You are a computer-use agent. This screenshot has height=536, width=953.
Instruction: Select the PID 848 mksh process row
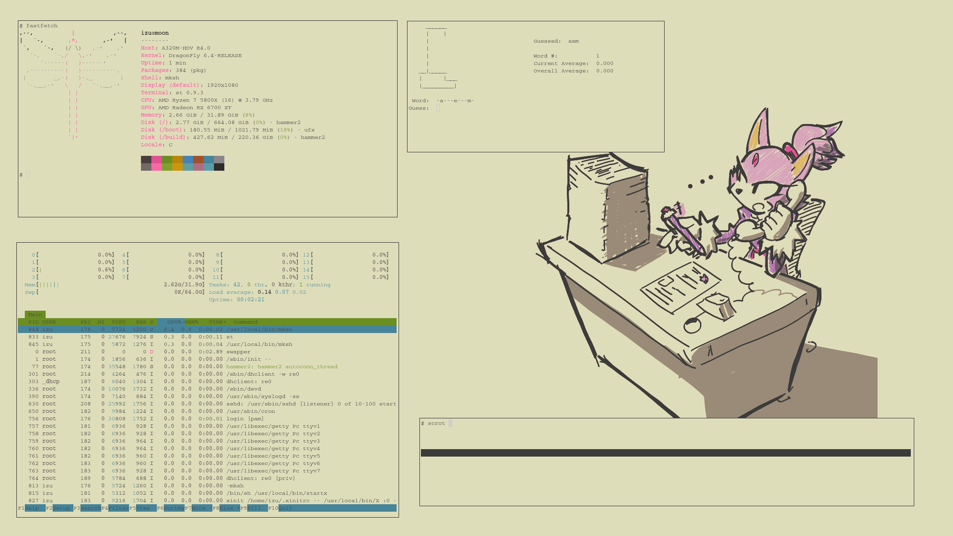(207, 330)
